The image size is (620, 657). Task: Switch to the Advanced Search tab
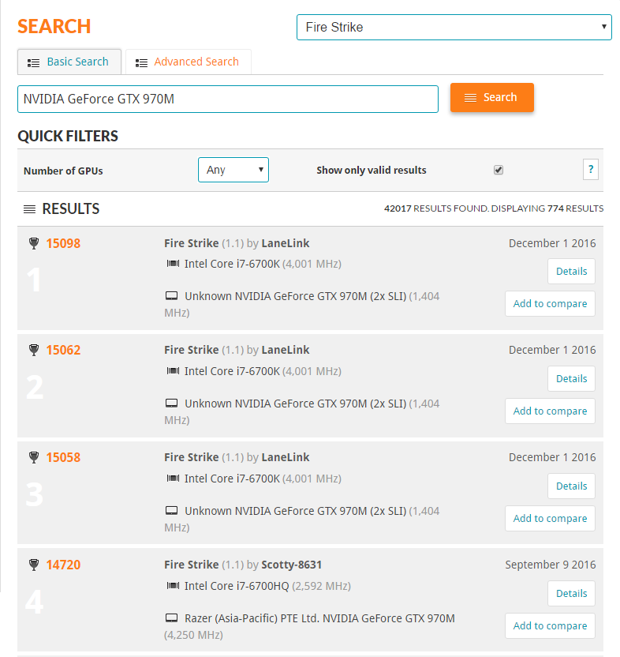click(188, 62)
